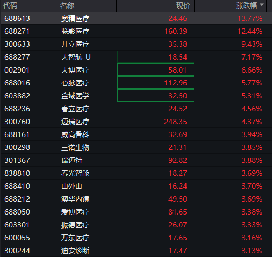Click 澳华内镜 price 49.50
The image size is (272, 257).
pos(177,199)
